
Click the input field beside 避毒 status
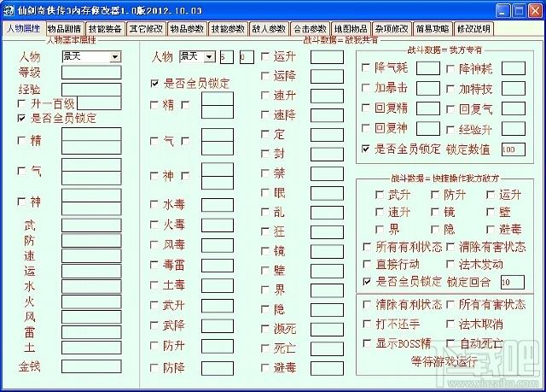(327, 368)
